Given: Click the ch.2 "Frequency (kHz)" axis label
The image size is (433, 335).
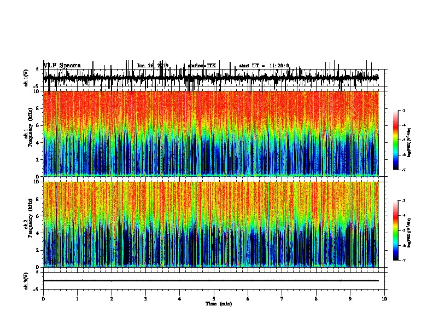Looking at the screenshot, I should pyautogui.click(x=30, y=218).
